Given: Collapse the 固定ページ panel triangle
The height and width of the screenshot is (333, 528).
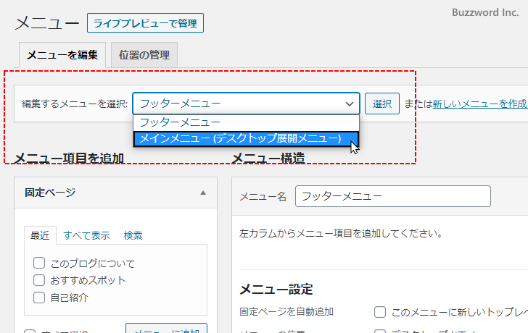Looking at the screenshot, I should [203, 193].
